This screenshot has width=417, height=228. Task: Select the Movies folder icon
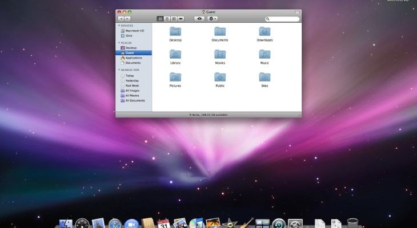(220, 54)
